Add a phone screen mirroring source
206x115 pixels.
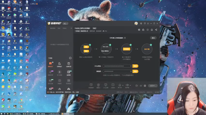coord(106,86)
